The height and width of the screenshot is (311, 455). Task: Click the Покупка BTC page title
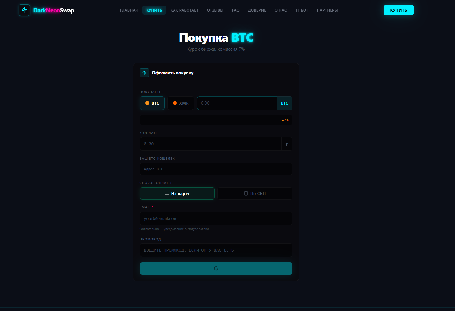[216, 38]
